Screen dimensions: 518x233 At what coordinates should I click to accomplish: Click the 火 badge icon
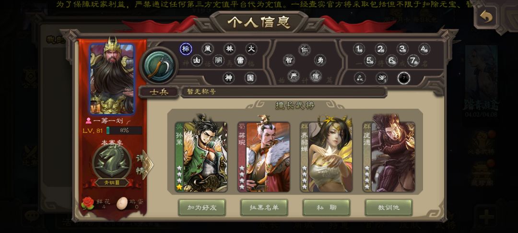pos(251,49)
